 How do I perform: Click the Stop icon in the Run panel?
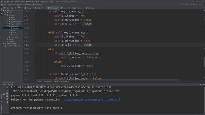pos(4,90)
